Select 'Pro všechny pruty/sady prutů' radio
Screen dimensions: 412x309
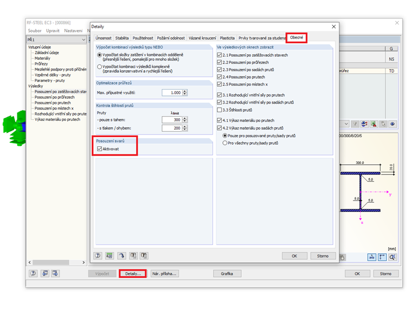tap(224, 143)
